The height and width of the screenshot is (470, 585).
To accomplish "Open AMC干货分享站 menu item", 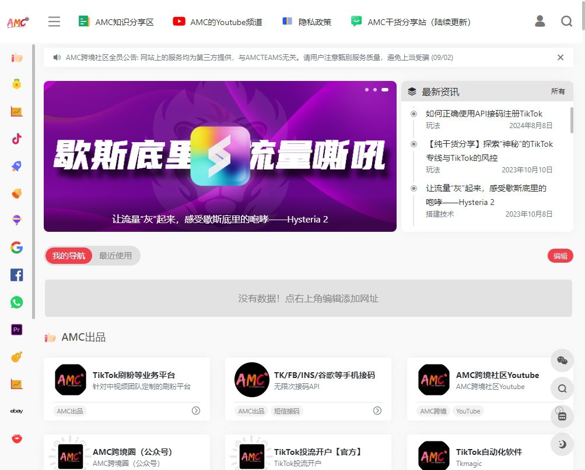I will click(411, 22).
